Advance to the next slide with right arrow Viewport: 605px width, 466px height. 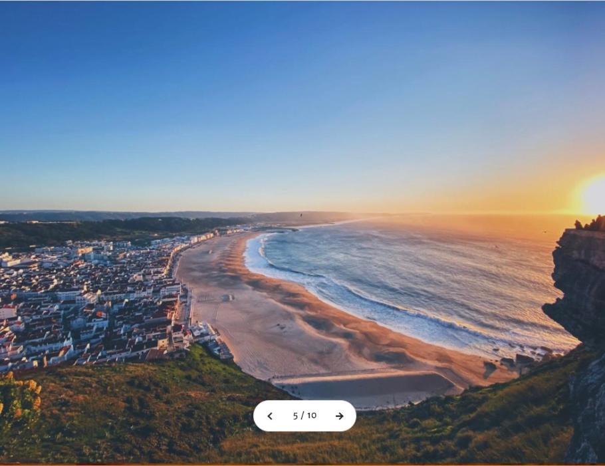339,416
